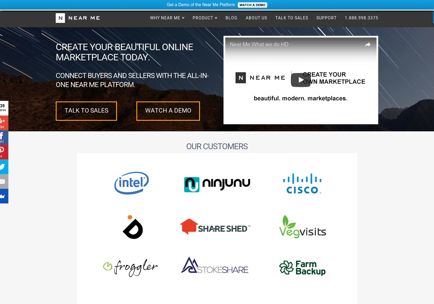The width and height of the screenshot is (434, 304).
Task: Click the Our Customers heading
Action: [x=217, y=147]
